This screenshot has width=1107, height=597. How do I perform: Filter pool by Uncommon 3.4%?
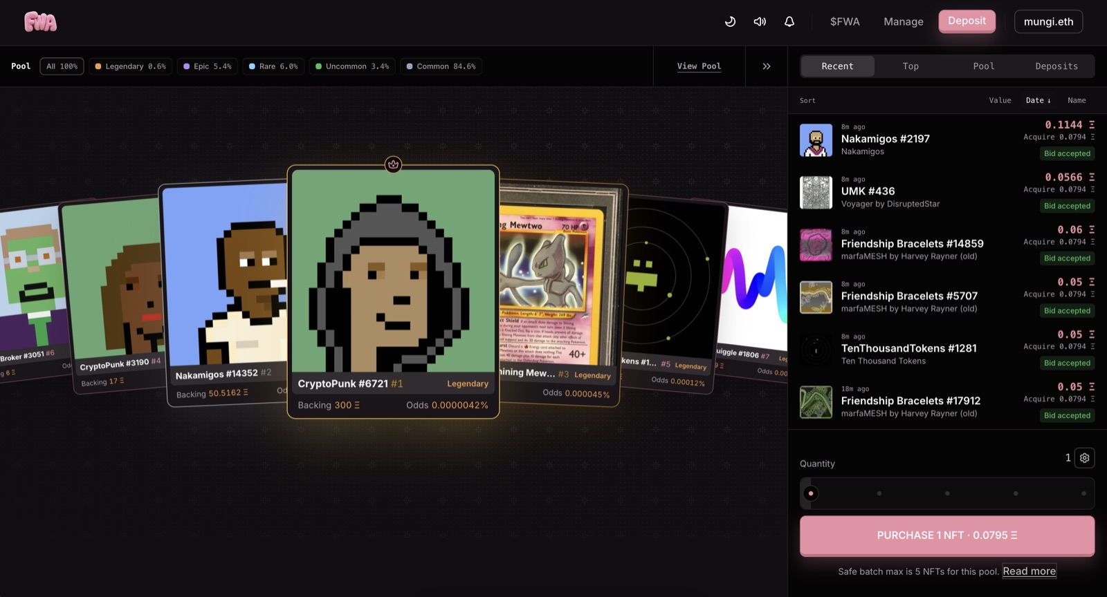pos(352,66)
